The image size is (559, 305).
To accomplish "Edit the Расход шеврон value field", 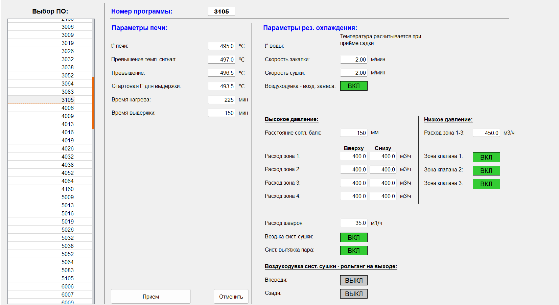I will 354,223.
